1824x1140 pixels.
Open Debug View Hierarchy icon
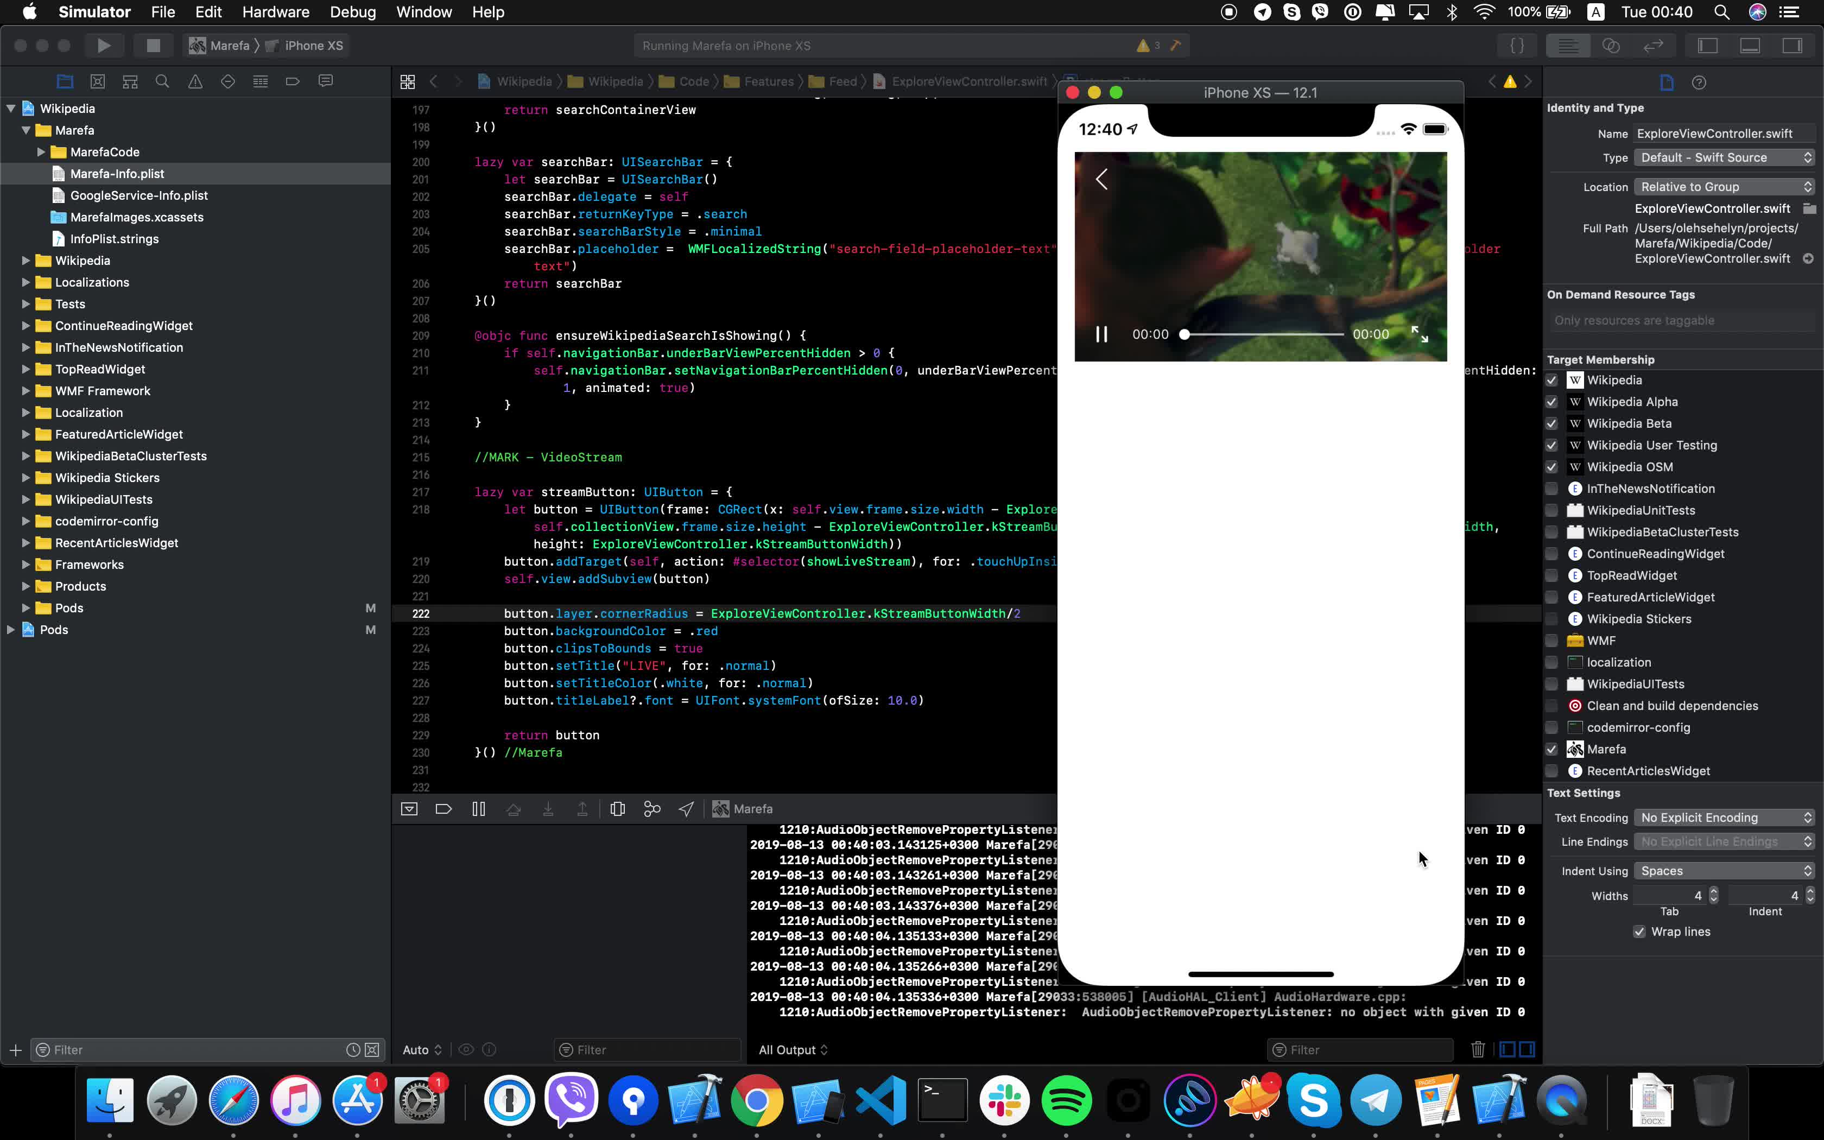click(617, 809)
